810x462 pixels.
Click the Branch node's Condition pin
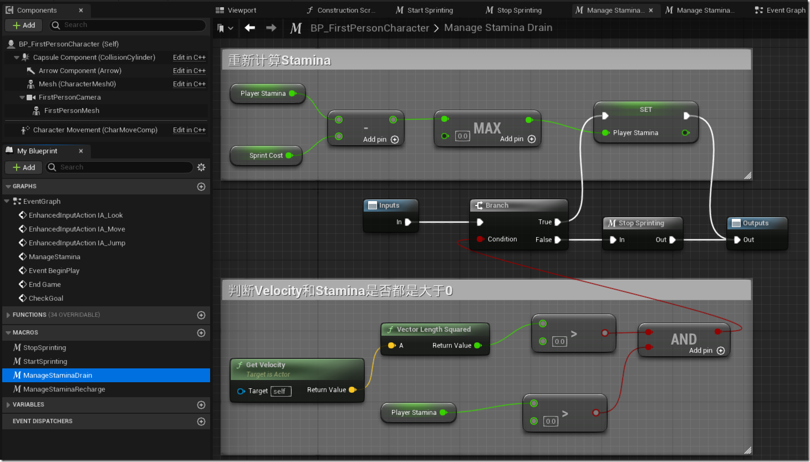point(480,239)
